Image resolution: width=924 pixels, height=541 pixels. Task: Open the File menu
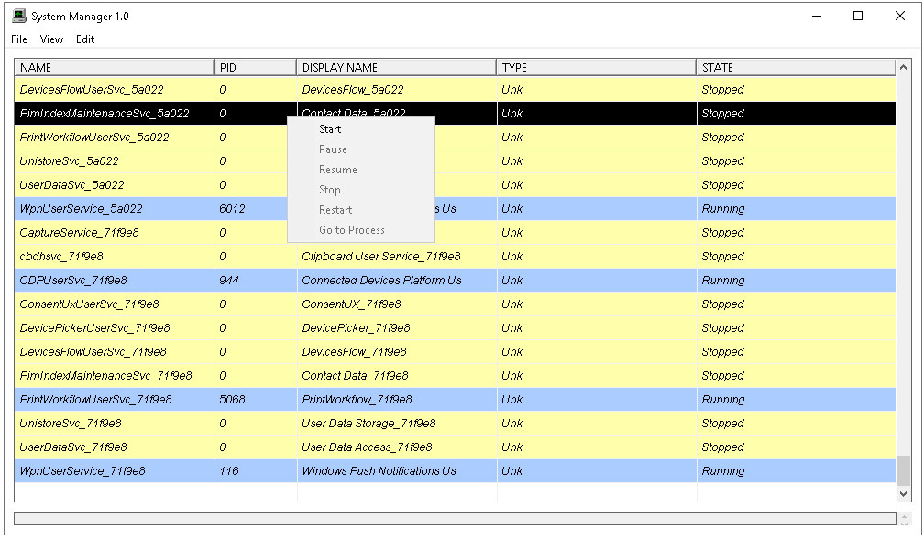click(x=19, y=39)
